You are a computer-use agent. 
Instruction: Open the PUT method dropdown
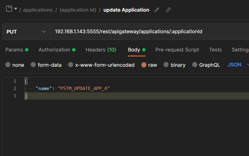coord(26,32)
